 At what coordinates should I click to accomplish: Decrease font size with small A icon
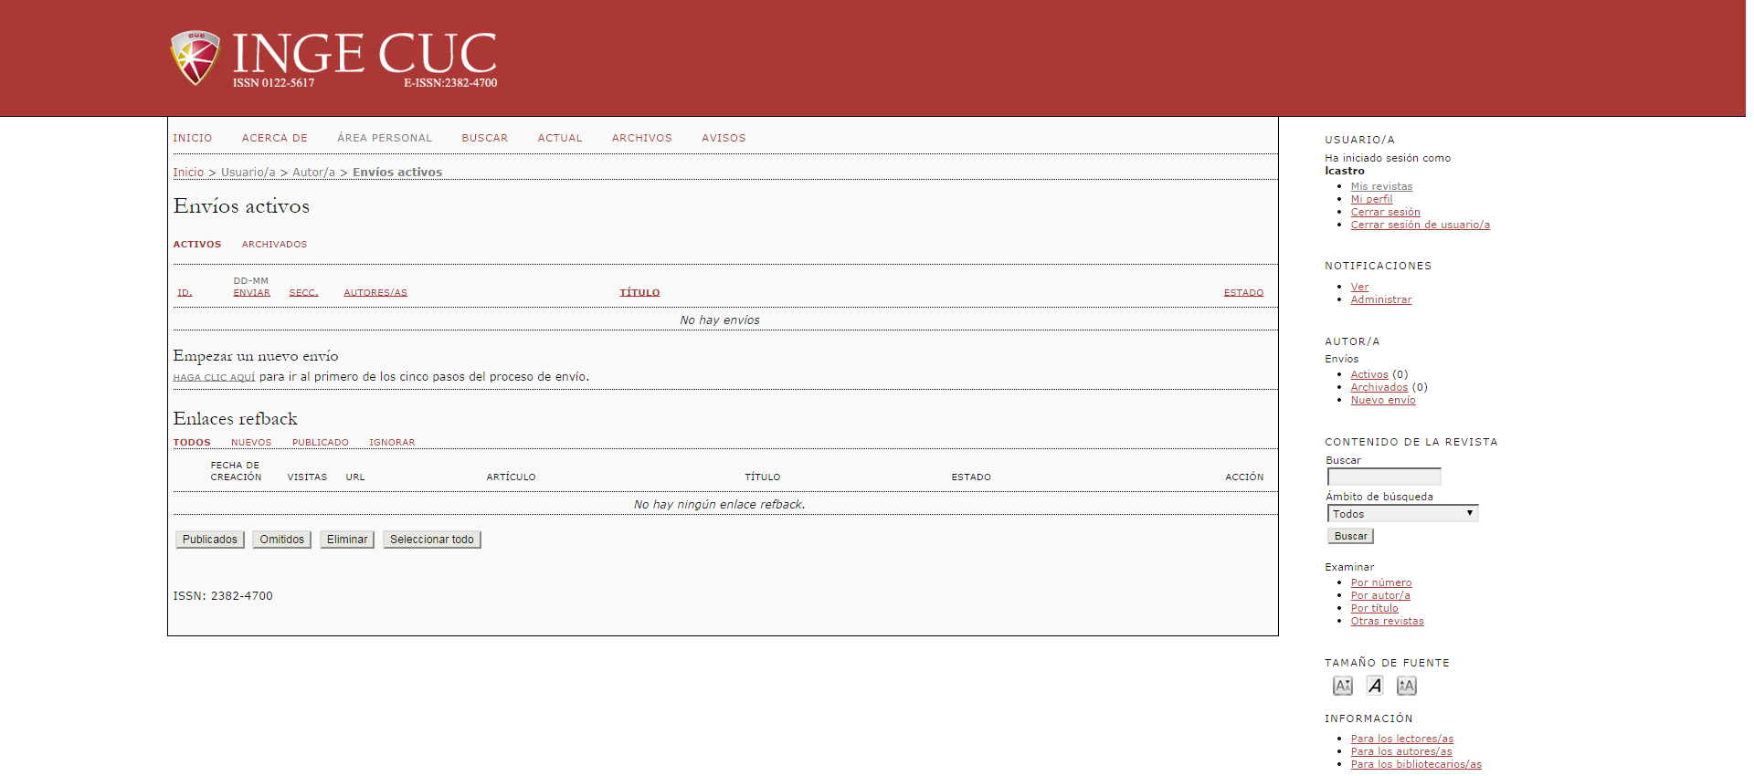(x=1342, y=686)
